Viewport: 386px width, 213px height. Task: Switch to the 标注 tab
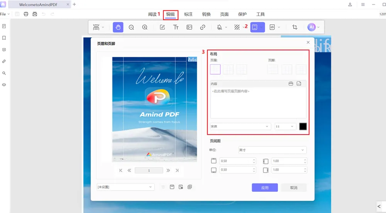click(x=188, y=14)
